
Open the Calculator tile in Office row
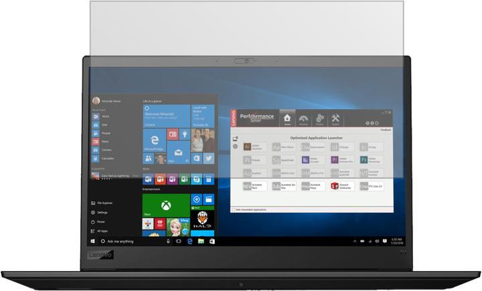tap(209, 179)
